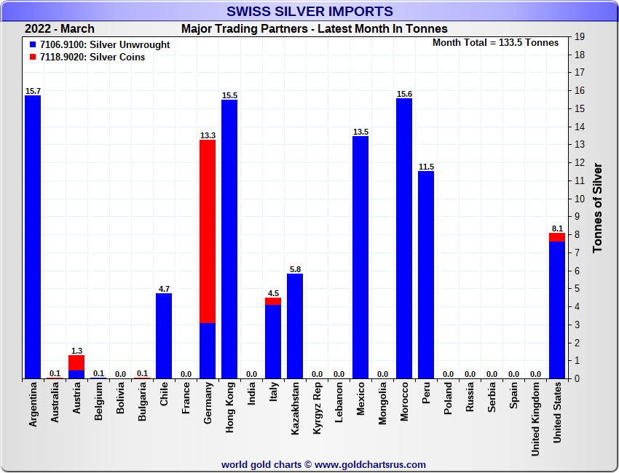This screenshot has width=619, height=473.
Task: Click the 'www.goldchartsrus.com' footer credit
Action: (x=370, y=465)
